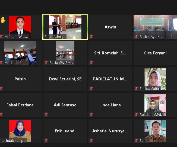Select the Cica Feryani participant tile
This screenshot has width=177, height=147.
click(x=155, y=53)
